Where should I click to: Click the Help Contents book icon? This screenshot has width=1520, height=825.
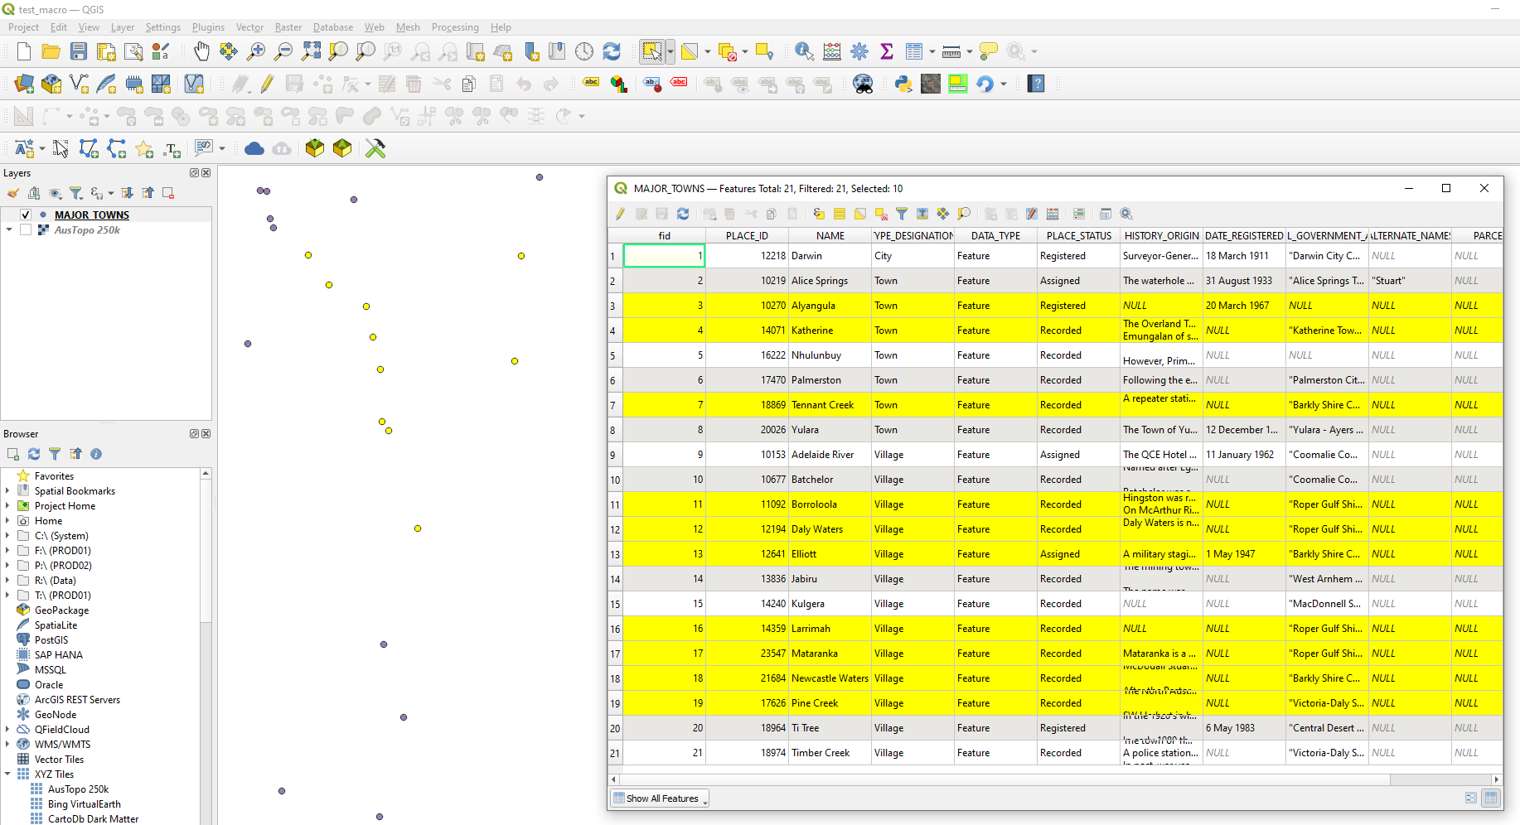coord(1036,84)
